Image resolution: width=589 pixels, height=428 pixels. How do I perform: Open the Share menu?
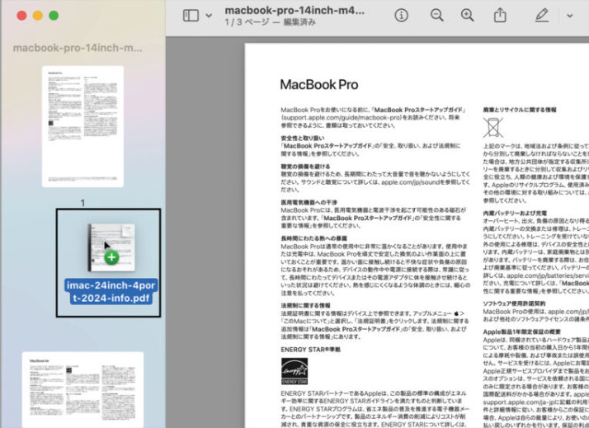click(500, 16)
